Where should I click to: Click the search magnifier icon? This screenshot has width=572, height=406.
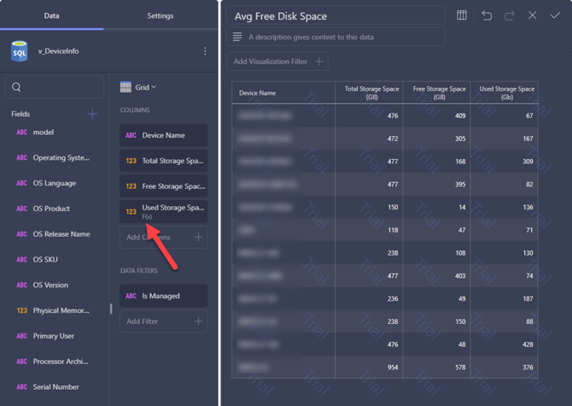coord(16,87)
